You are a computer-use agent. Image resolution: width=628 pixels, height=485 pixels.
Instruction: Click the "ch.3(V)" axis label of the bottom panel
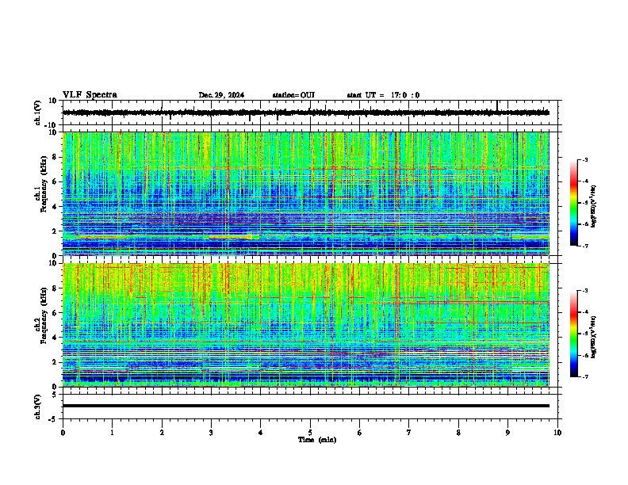pos(38,407)
